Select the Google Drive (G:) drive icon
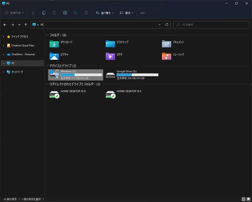Viewport: 252px width, 202px height. (x=110, y=75)
